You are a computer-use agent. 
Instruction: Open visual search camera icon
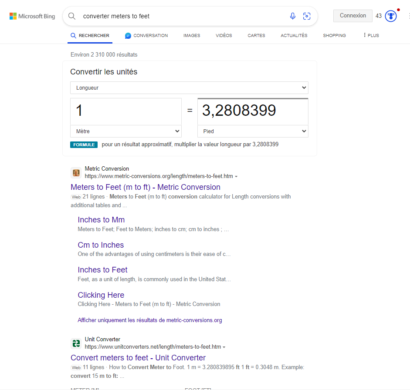[307, 16]
